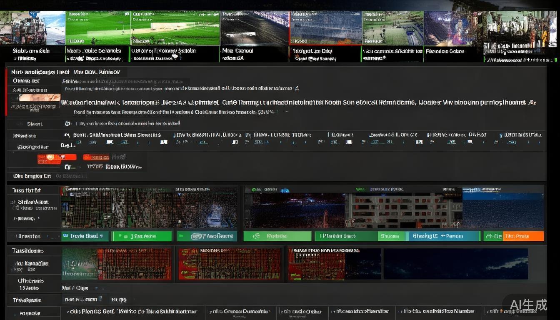Click the round icon on the teal Aeolfoeme clip
Screen dimensions: 560x320
coord(196,236)
